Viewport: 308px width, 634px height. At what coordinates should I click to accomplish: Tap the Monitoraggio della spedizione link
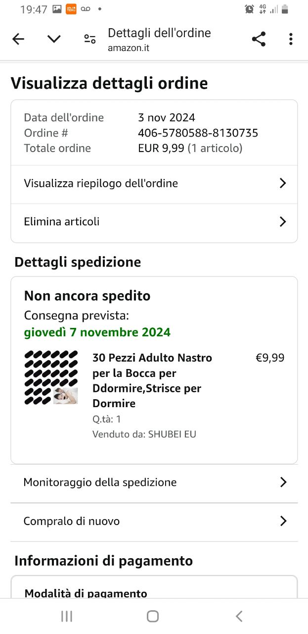click(x=100, y=482)
